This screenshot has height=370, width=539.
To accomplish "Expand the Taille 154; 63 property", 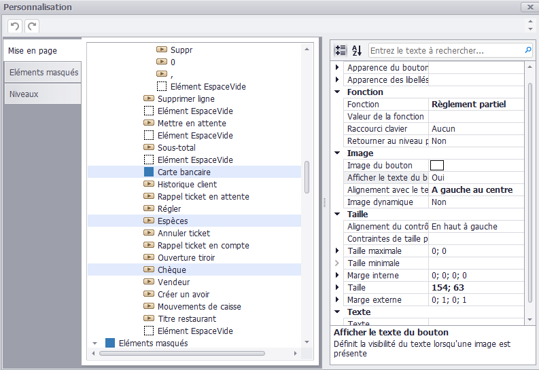I will click(x=337, y=287).
